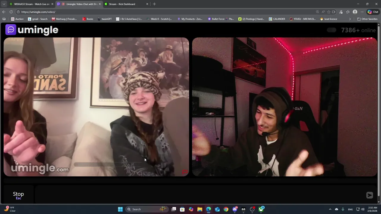The width and height of the screenshot is (381, 214).
Task: Open volume control in system tray
Action: 363,209
